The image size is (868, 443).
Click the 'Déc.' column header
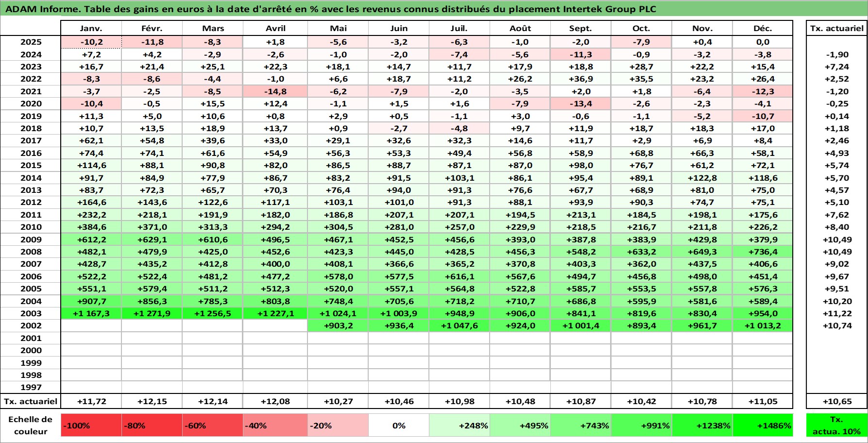click(763, 28)
